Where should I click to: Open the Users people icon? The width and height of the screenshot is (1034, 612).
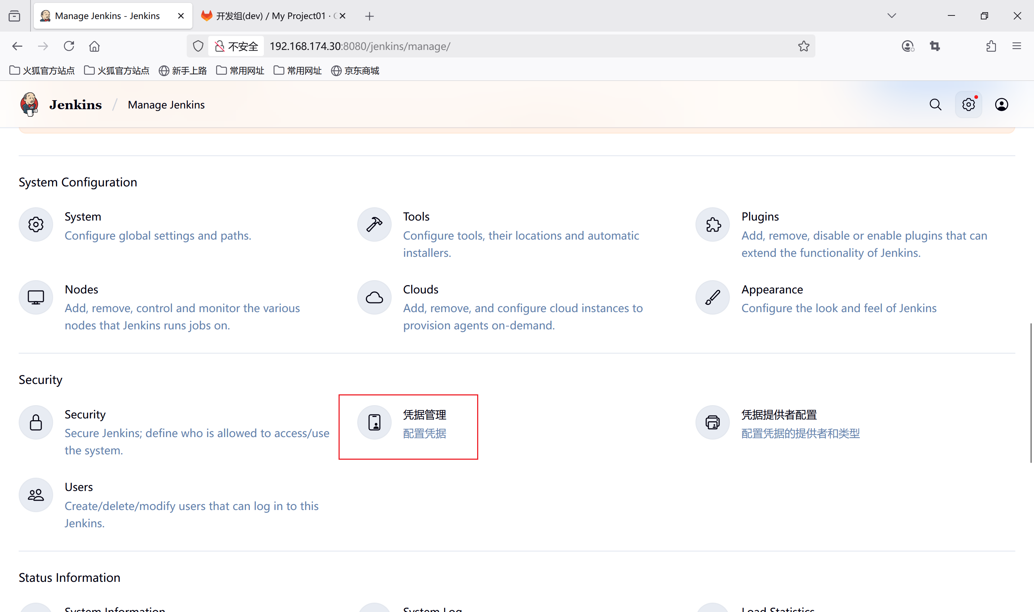[36, 495]
